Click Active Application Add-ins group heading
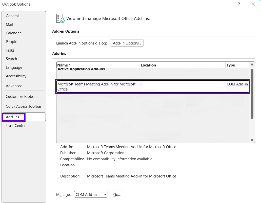The width and height of the screenshot is (261, 203). (81, 69)
